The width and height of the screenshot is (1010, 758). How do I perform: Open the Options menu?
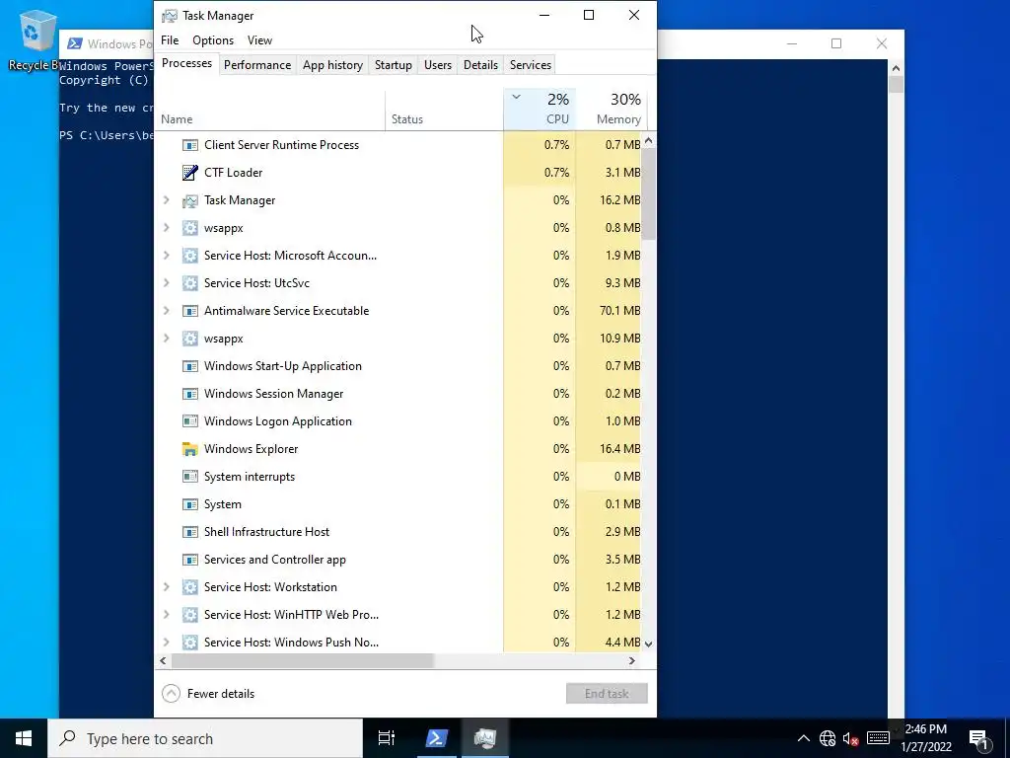coord(213,39)
